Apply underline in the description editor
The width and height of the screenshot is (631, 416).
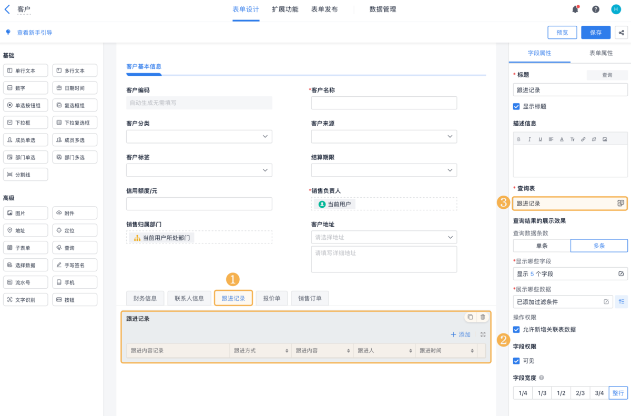coord(540,139)
